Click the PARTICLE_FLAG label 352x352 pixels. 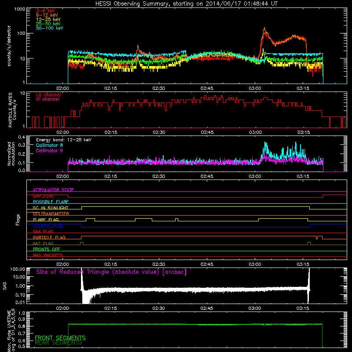(x=49, y=238)
